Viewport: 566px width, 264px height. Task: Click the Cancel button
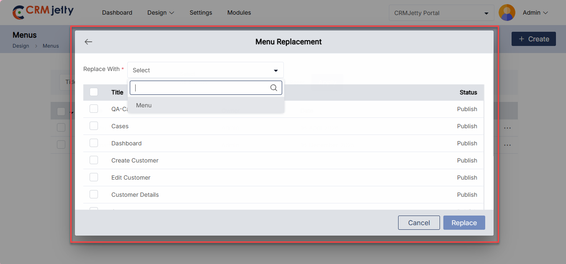(419, 223)
